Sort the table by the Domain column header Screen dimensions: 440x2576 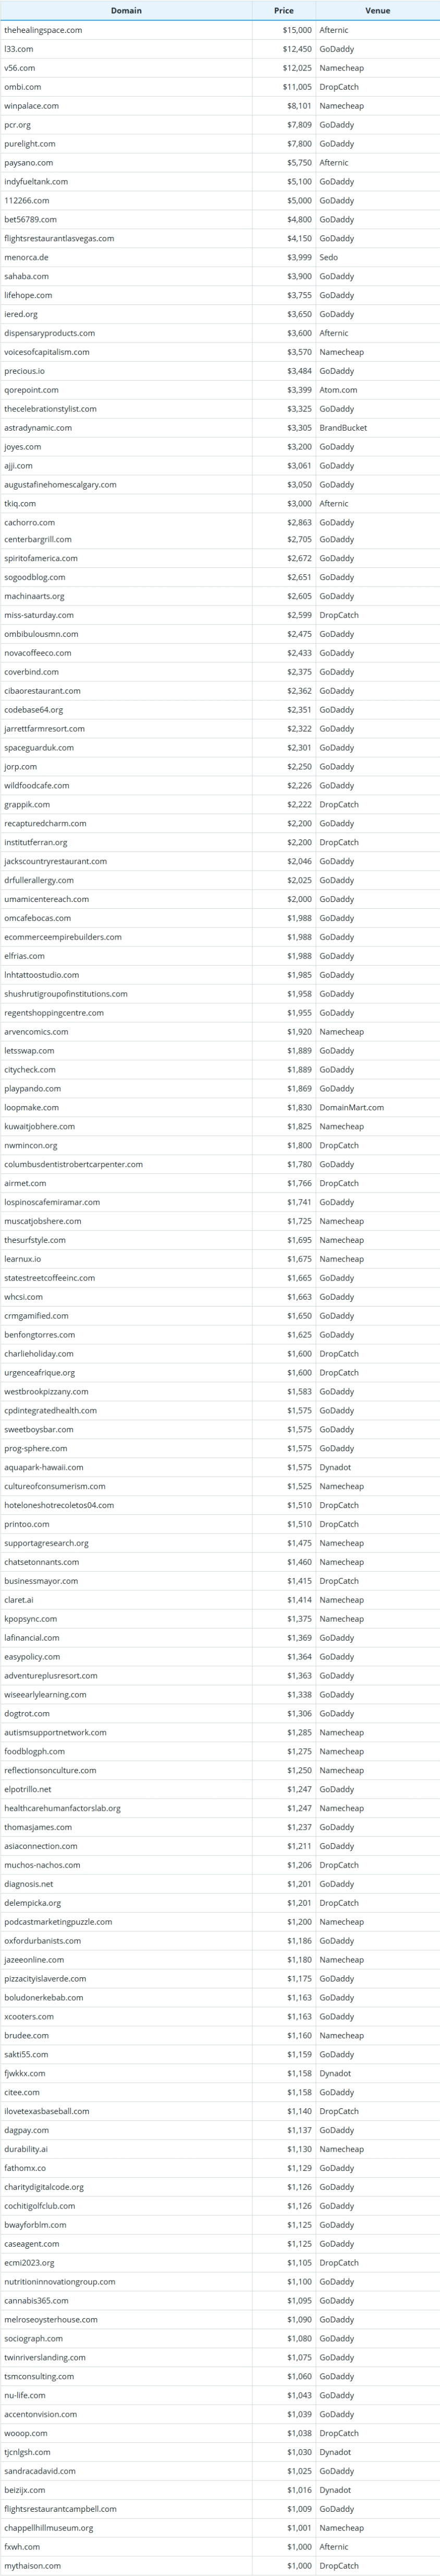[126, 10]
